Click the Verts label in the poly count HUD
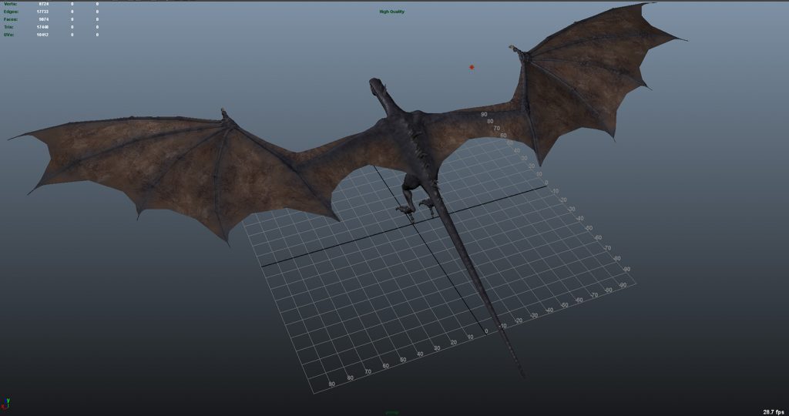The image size is (789, 416). pyautogui.click(x=10, y=4)
